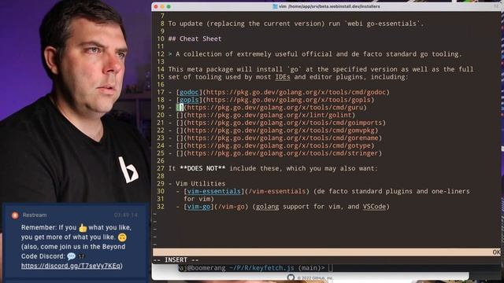Click the '## Cheat Sheet' heading
504x283 pixels.
pos(195,39)
